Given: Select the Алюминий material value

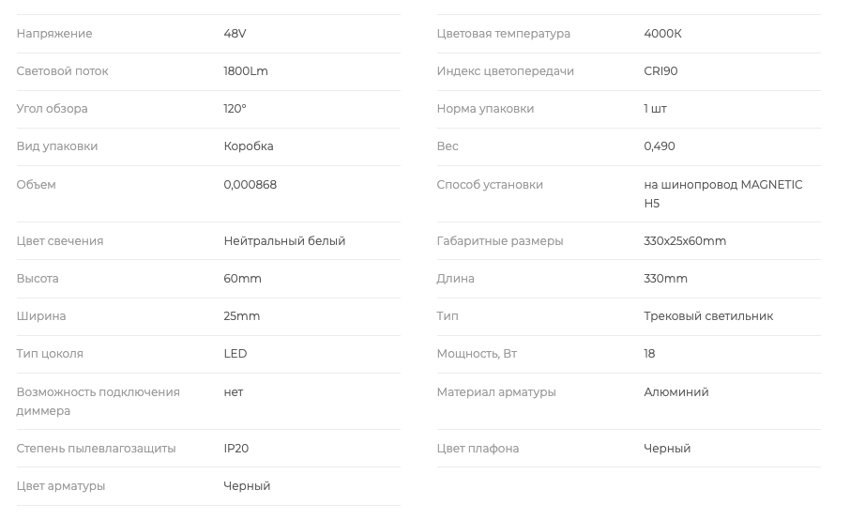Looking at the screenshot, I should pyautogui.click(x=676, y=392).
